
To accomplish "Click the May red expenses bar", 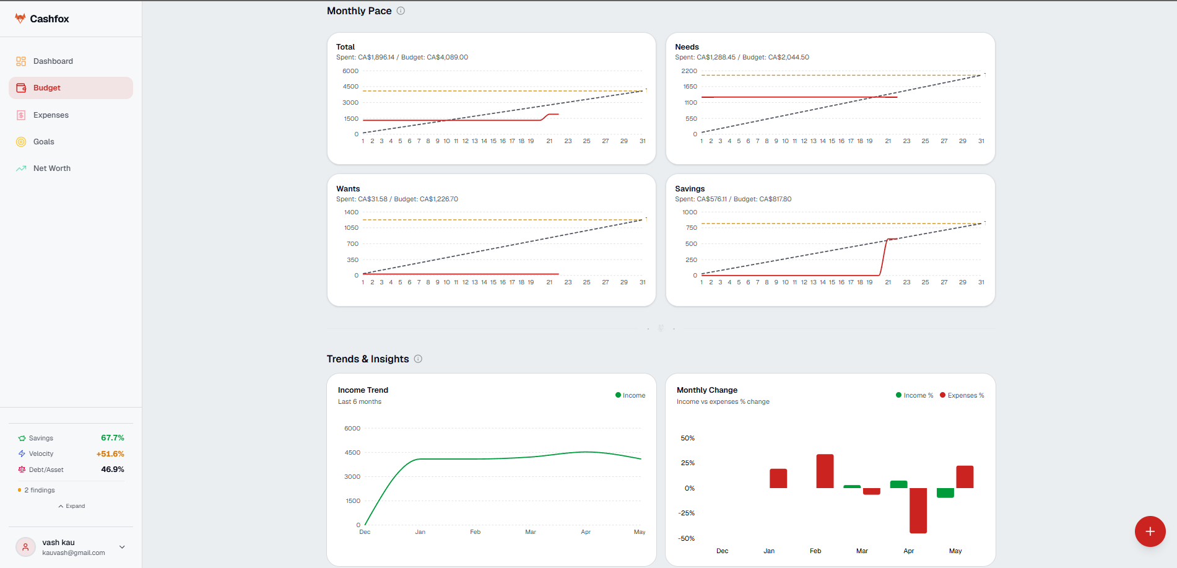I will (x=965, y=477).
